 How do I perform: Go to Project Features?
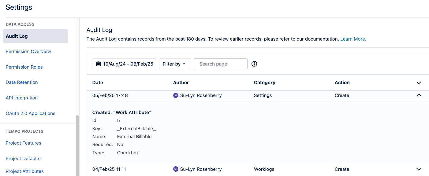point(24,143)
